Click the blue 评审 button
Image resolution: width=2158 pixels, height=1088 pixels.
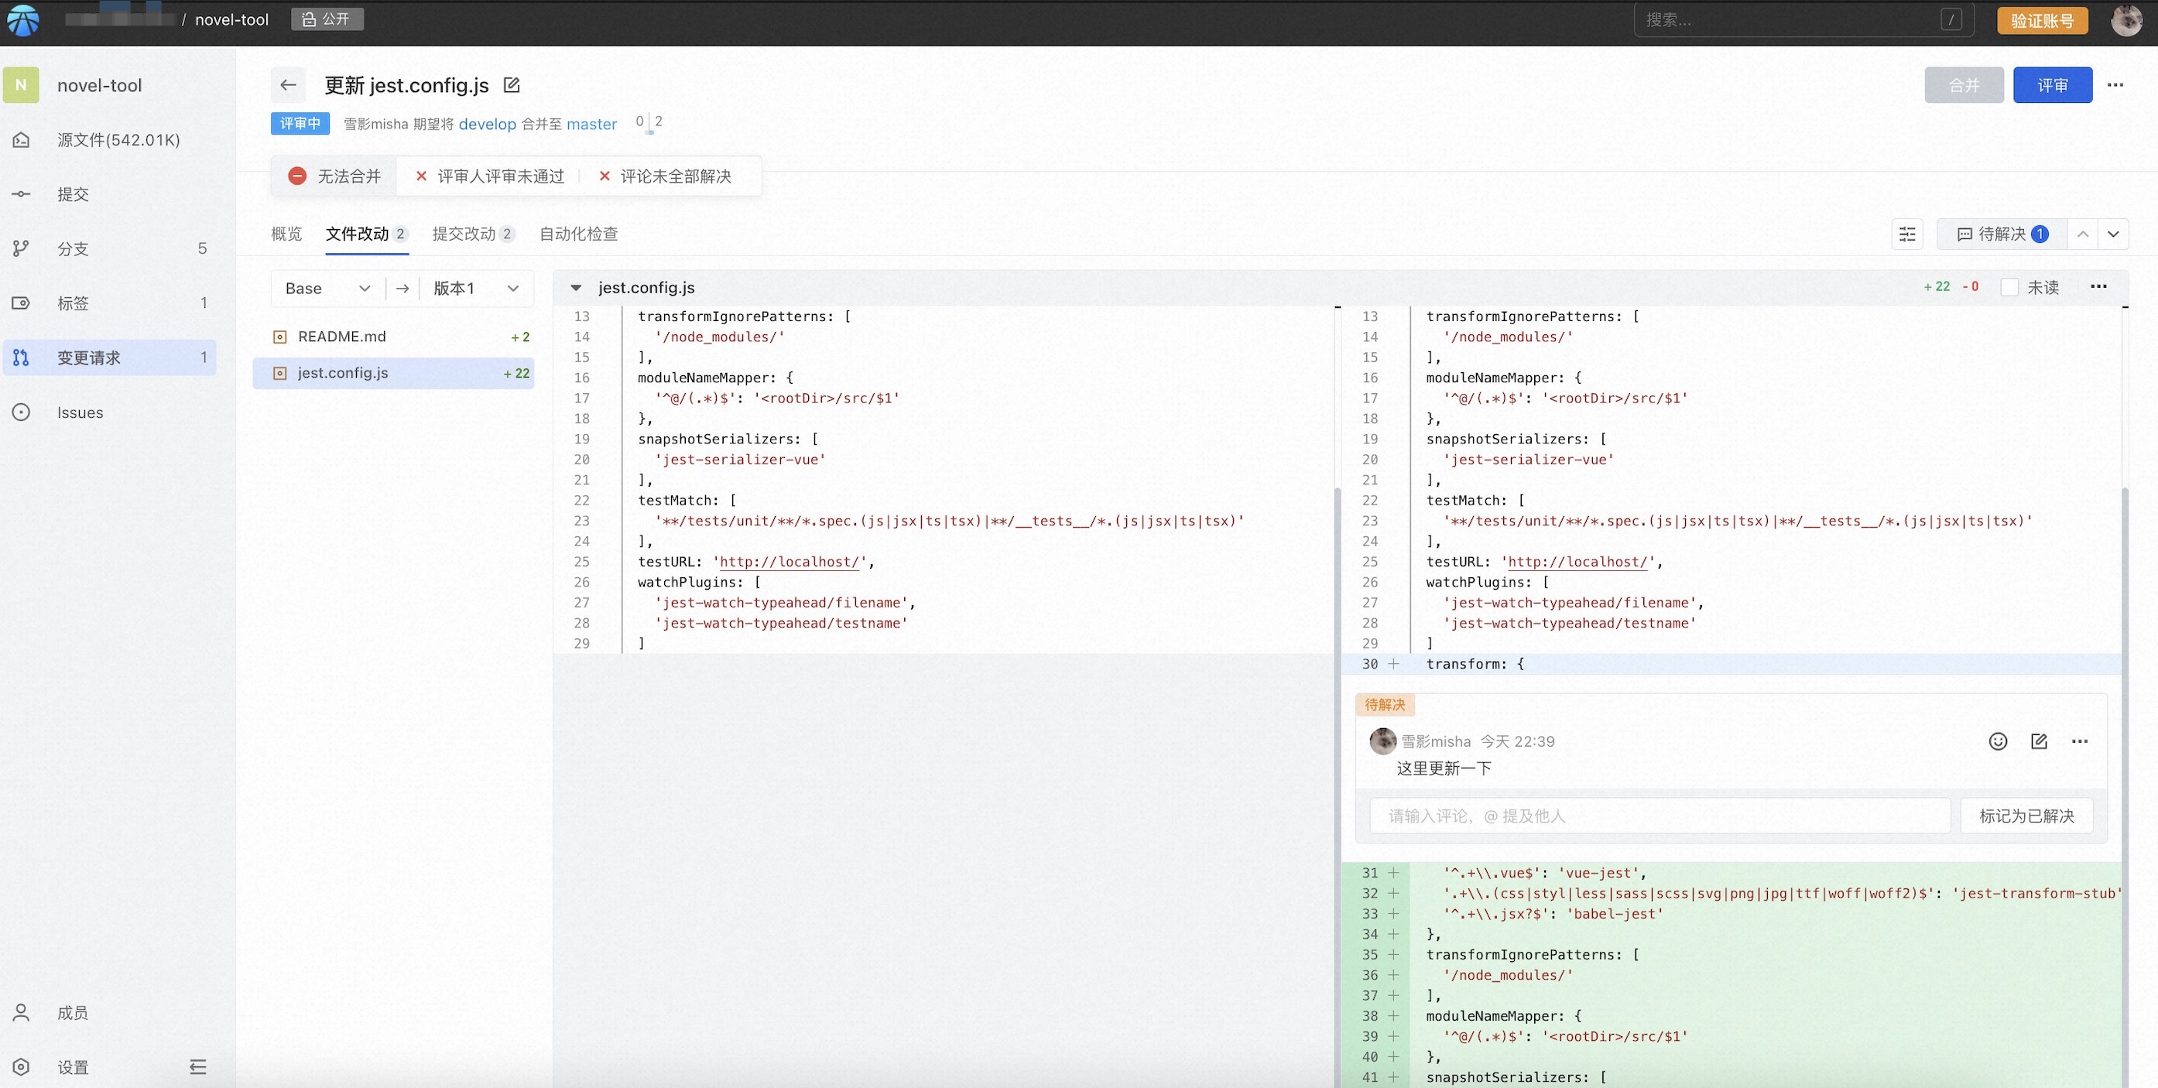coord(2053,84)
